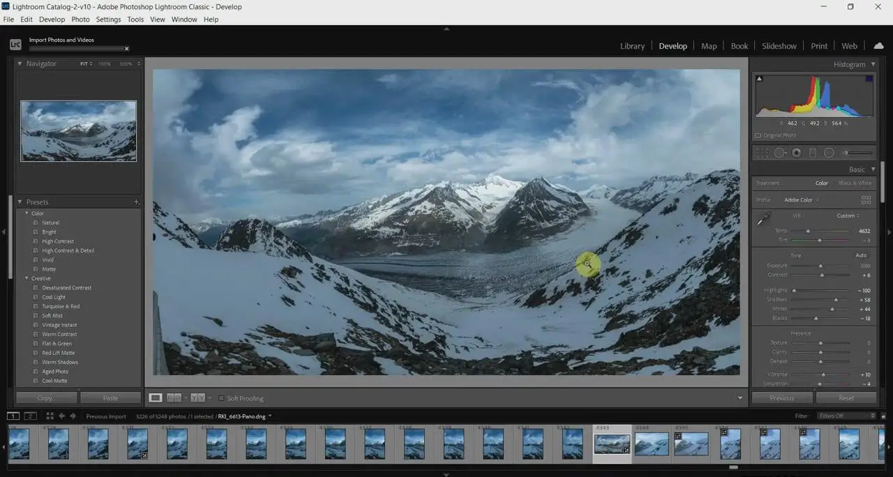
Task: Select the Red Eye Correction tool
Action: click(796, 153)
